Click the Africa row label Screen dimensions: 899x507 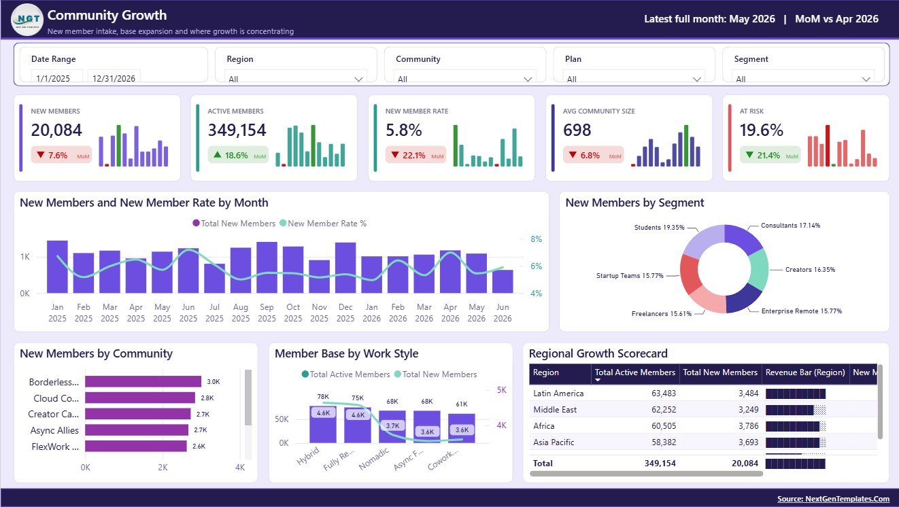pos(544,426)
